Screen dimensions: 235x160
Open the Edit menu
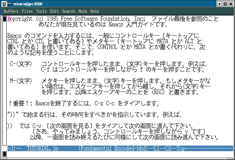(x=54, y=11)
